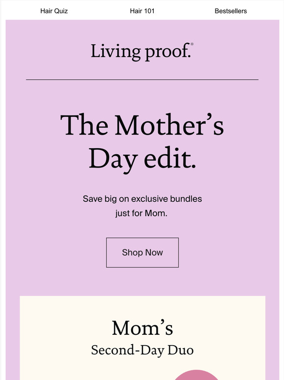The height and width of the screenshot is (380, 284).
Task: Select the "Second-Day Duo" subheading
Action: pos(142,351)
